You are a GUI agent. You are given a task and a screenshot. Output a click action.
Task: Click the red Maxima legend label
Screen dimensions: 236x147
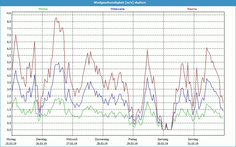click(x=192, y=9)
